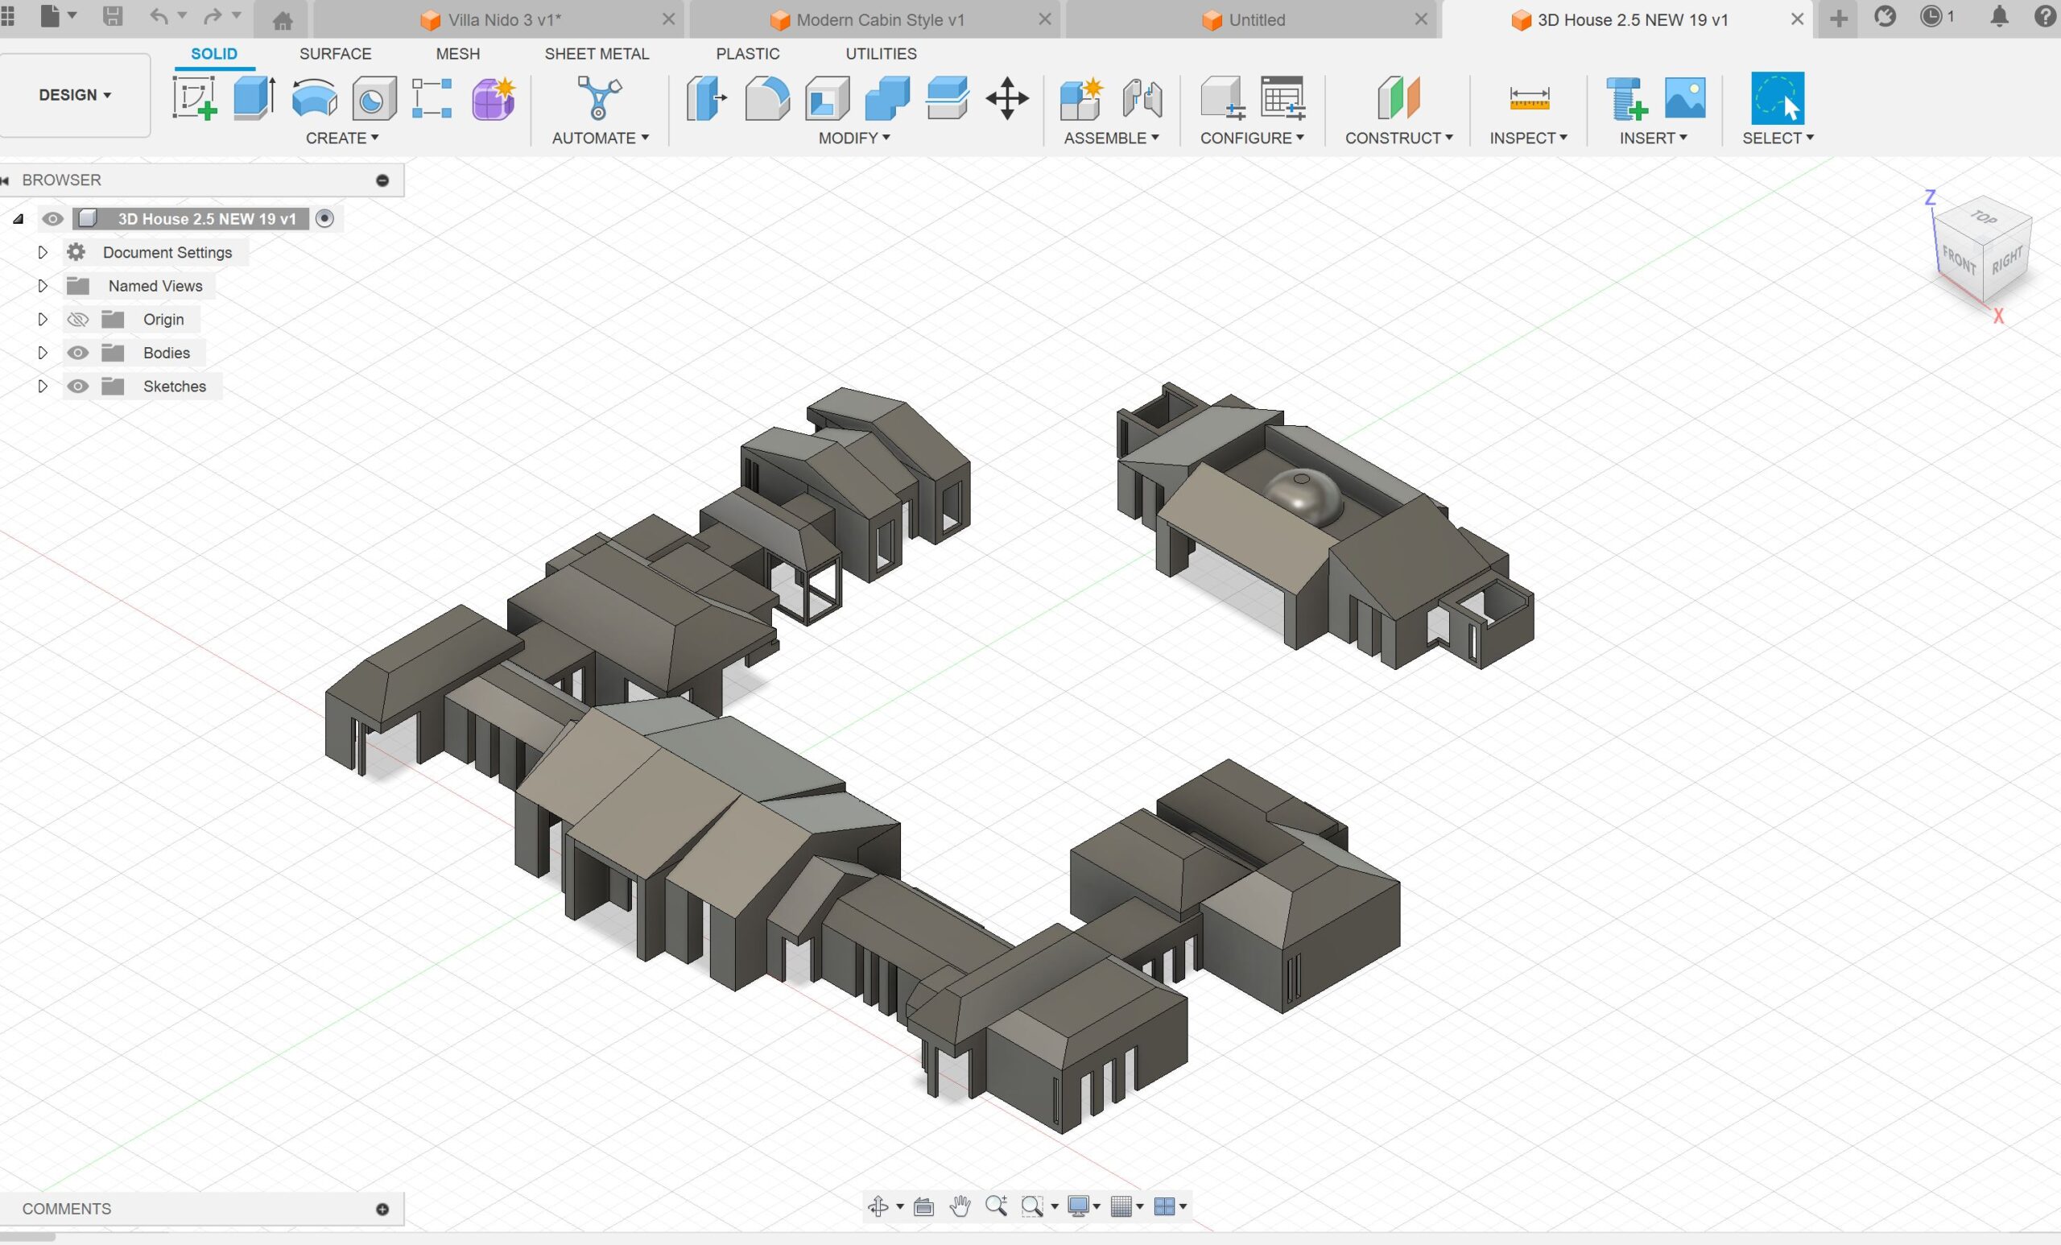Select the Revolve tool icon
The height and width of the screenshot is (1245, 2061).
pyautogui.click(x=315, y=99)
